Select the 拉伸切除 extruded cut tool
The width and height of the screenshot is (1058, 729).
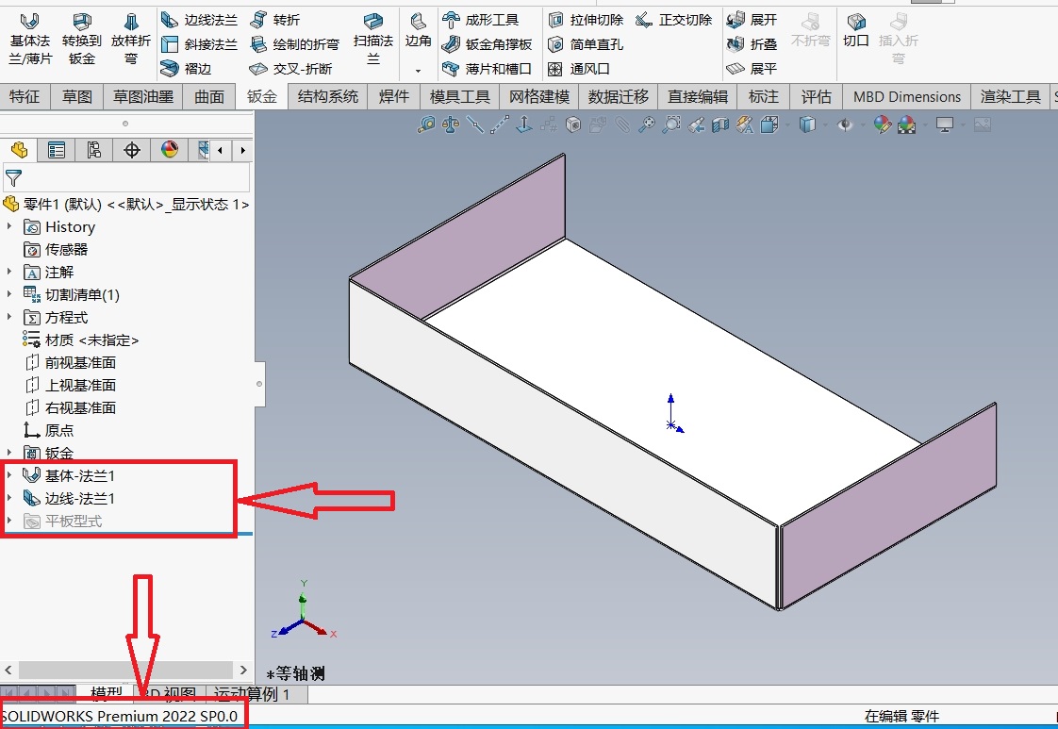[585, 20]
